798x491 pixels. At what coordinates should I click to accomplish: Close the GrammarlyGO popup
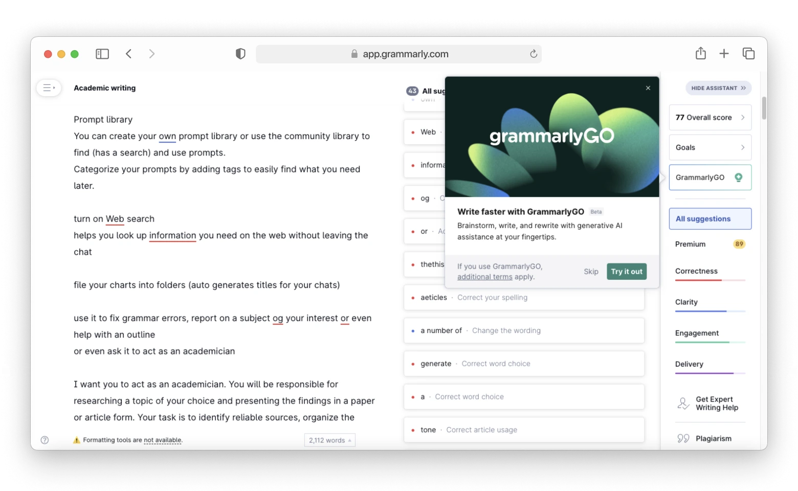(648, 88)
